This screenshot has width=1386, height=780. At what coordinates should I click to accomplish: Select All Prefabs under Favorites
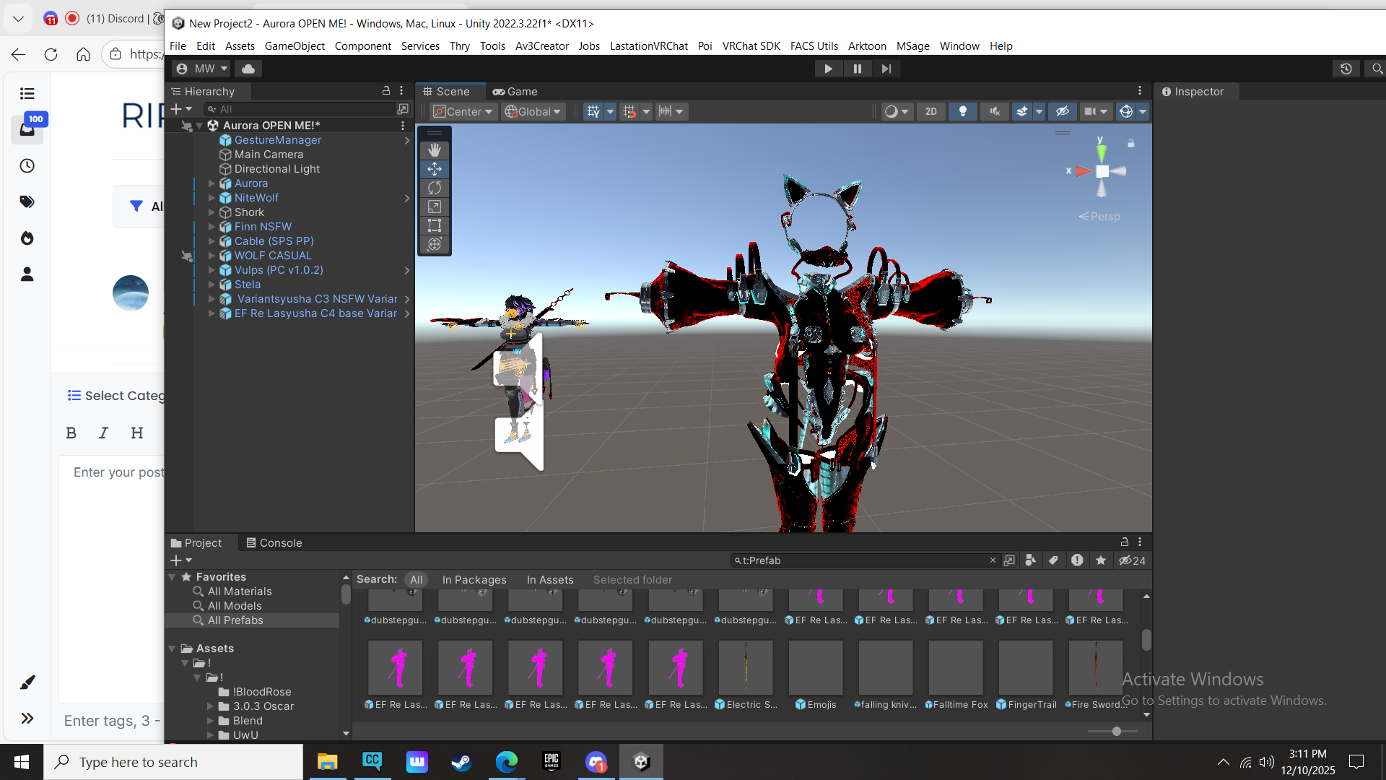click(x=235, y=620)
